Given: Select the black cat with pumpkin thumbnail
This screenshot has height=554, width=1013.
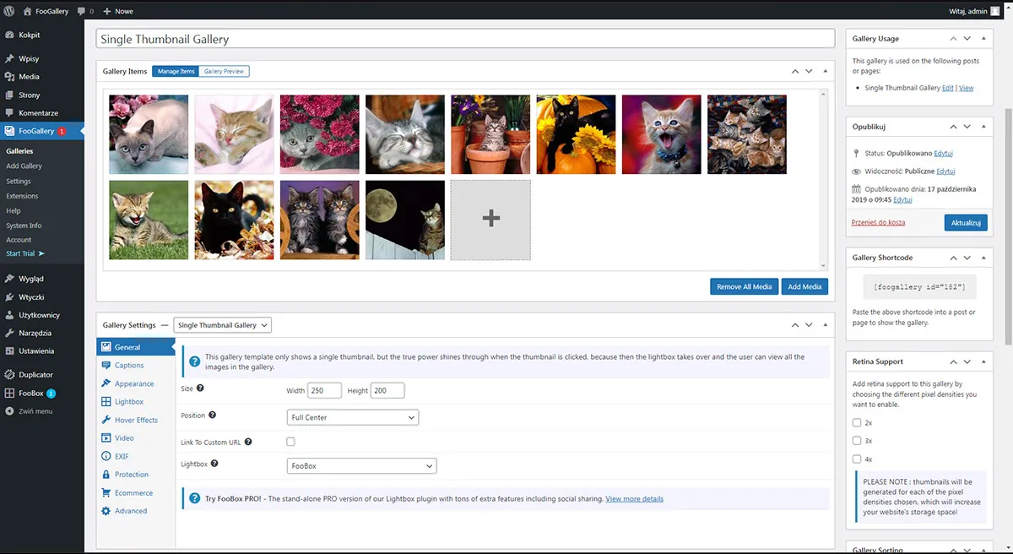Looking at the screenshot, I should (x=576, y=134).
